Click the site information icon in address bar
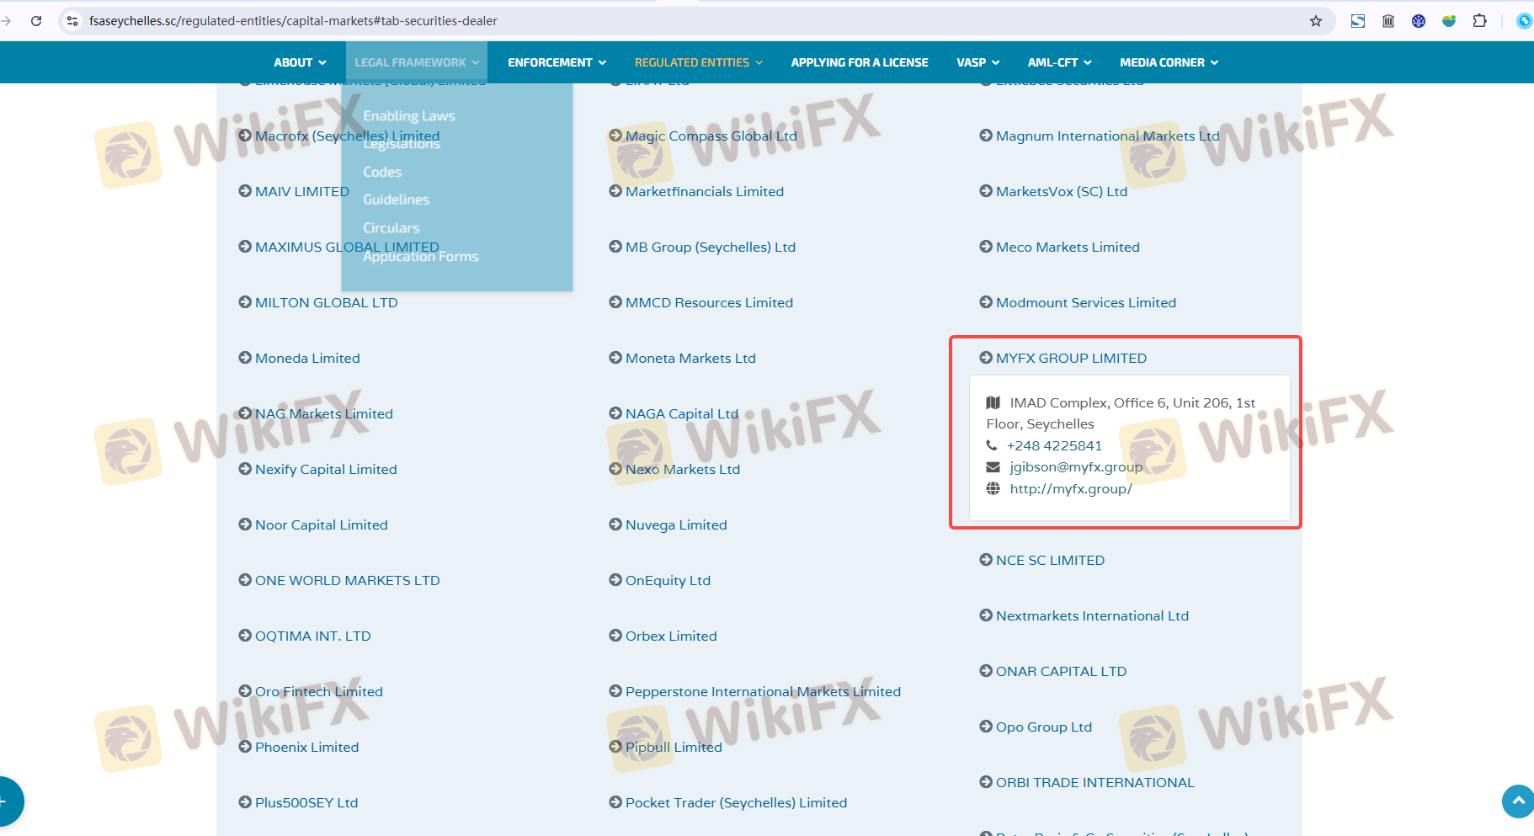This screenshot has height=836, width=1534. [72, 21]
